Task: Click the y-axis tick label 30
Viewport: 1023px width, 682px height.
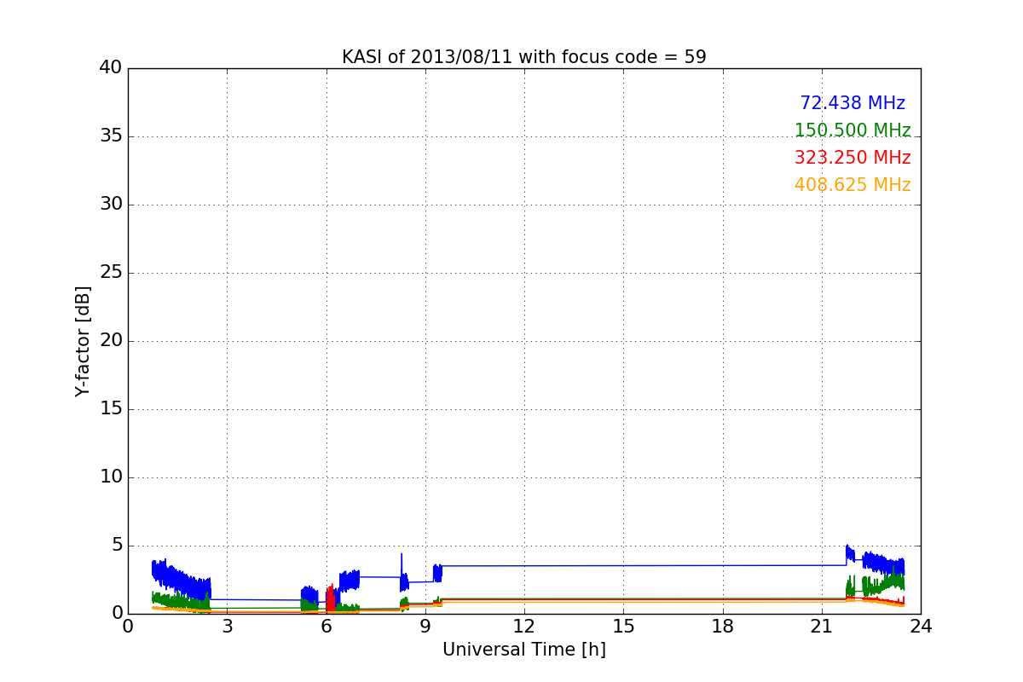Action: point(111,205)
